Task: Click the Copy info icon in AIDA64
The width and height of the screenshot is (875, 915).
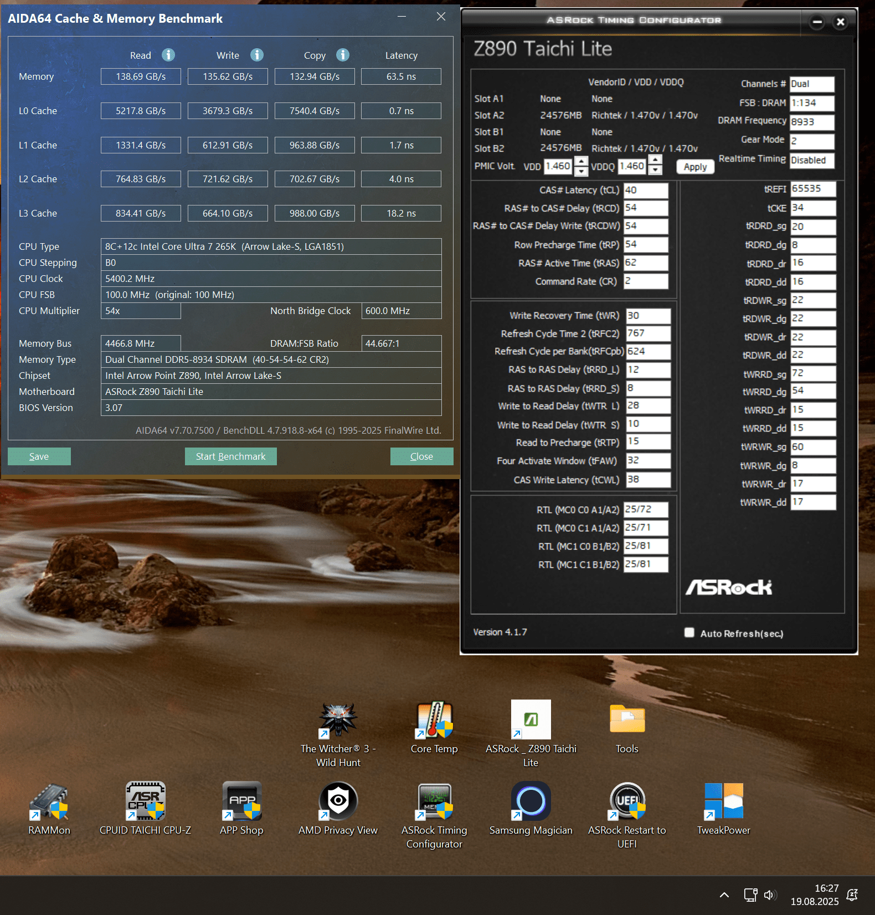Action: 343,55
